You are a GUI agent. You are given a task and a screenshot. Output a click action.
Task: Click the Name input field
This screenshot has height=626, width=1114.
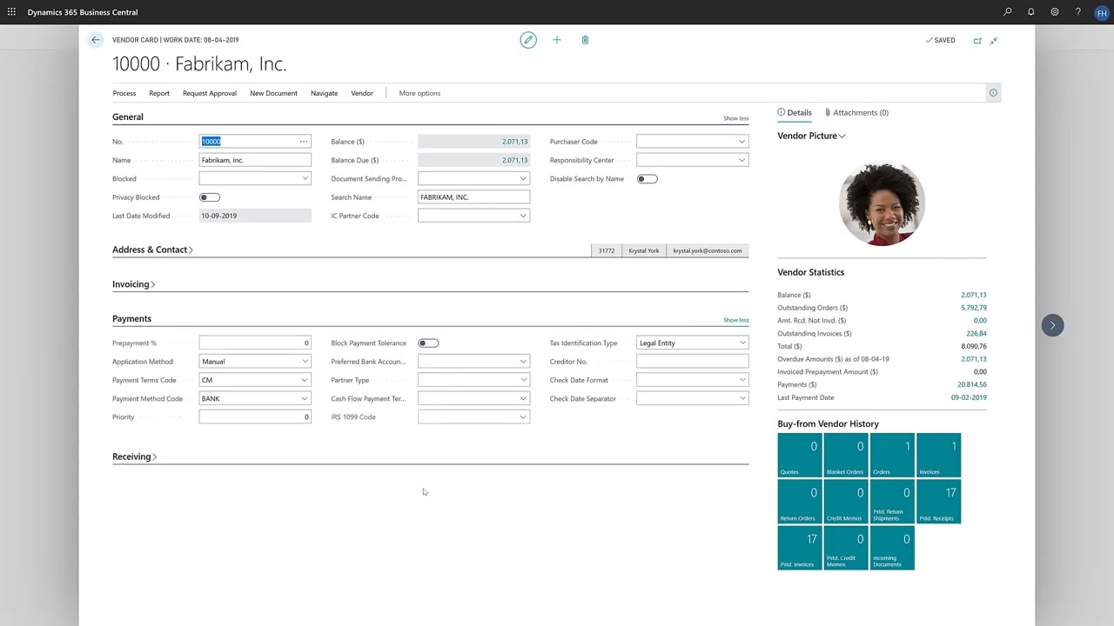pyautogui.click(x=254, y=160)
